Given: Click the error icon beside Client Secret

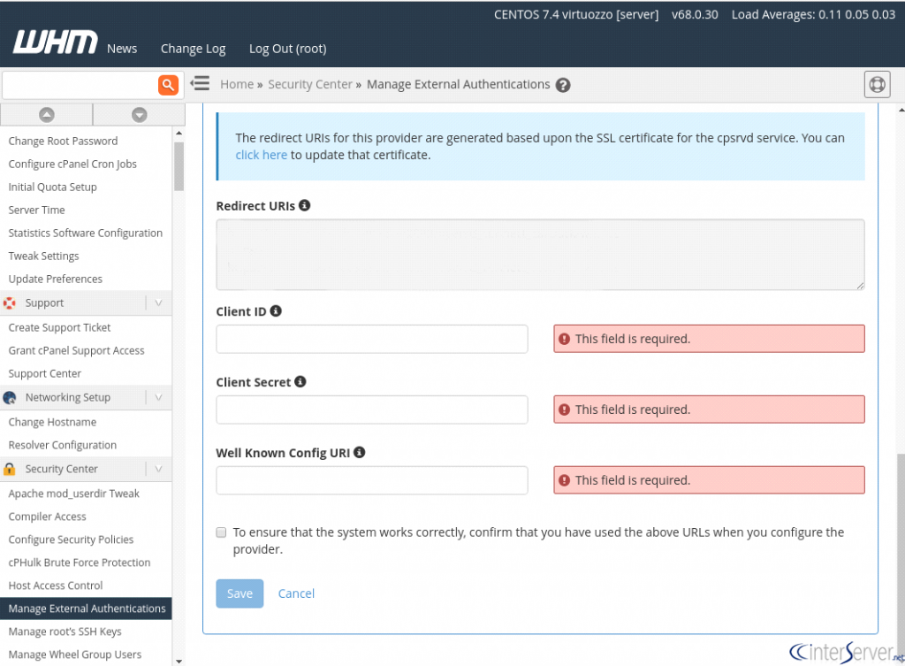Looking at the screenshot, I should click(x=565, y=410).
